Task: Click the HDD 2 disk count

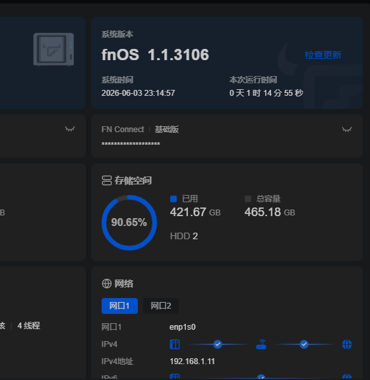Action: tap(184, 236)
